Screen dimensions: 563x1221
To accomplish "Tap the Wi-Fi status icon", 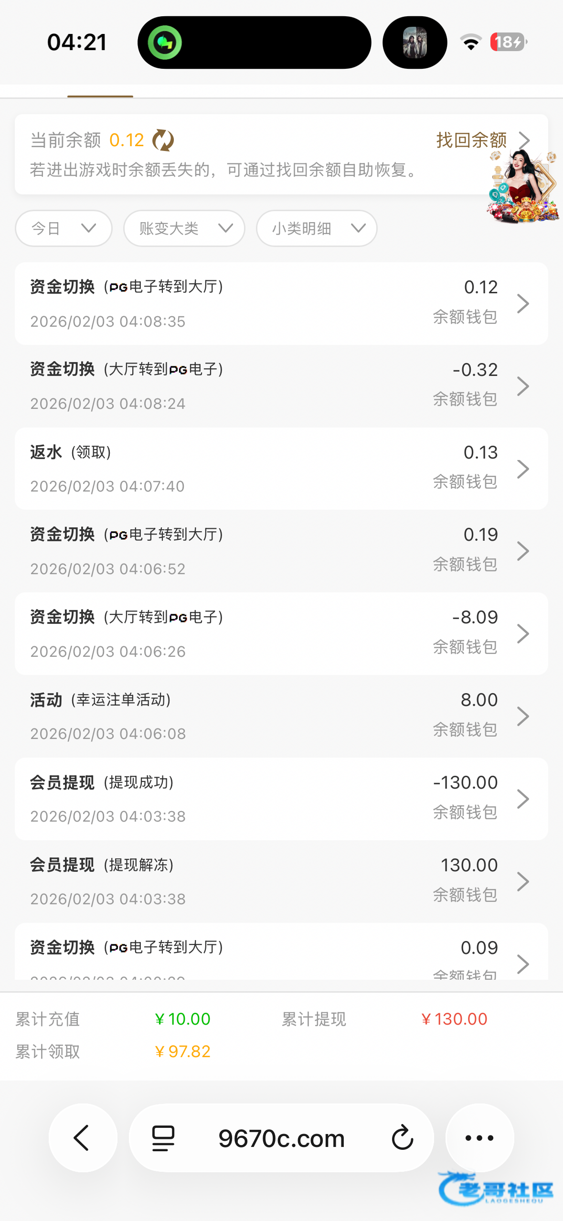I will [471, 43].
